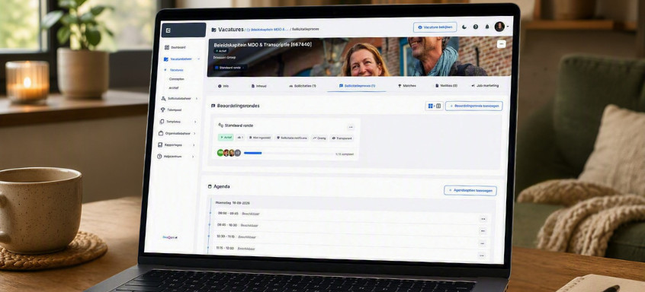This screenshot has width=645, height=292.
Task: Click the Woensdag agenda date heading
Action: click(233, 203)
